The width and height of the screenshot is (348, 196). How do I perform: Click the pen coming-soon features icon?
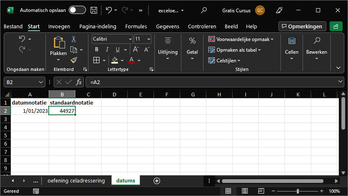tap(279, 10)
